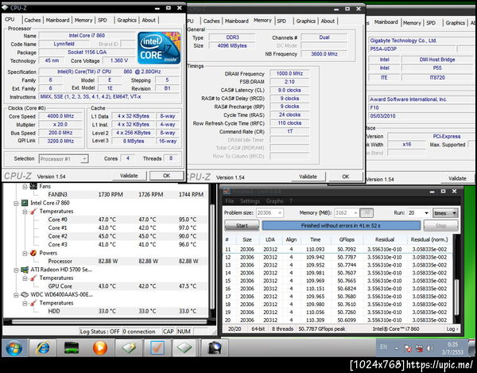Collapse the ATI Radeon HD 5700 node
The height and width of the screenshot is (373, 477).
tap(16, 270)
